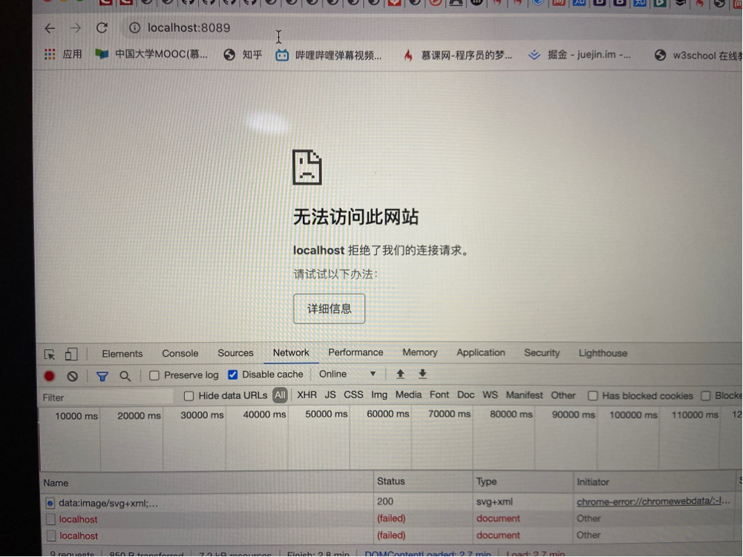Screen dimensions: 743x557
Task: Filter requests by CSS
Action: [x=353, y=395]
